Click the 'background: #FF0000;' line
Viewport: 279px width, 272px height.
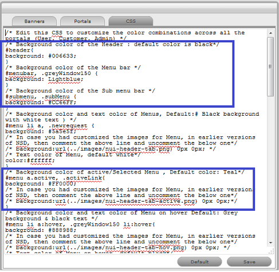(41, 184)
